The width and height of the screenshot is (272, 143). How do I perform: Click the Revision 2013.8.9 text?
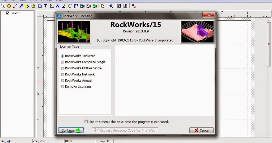coord(136,31)
